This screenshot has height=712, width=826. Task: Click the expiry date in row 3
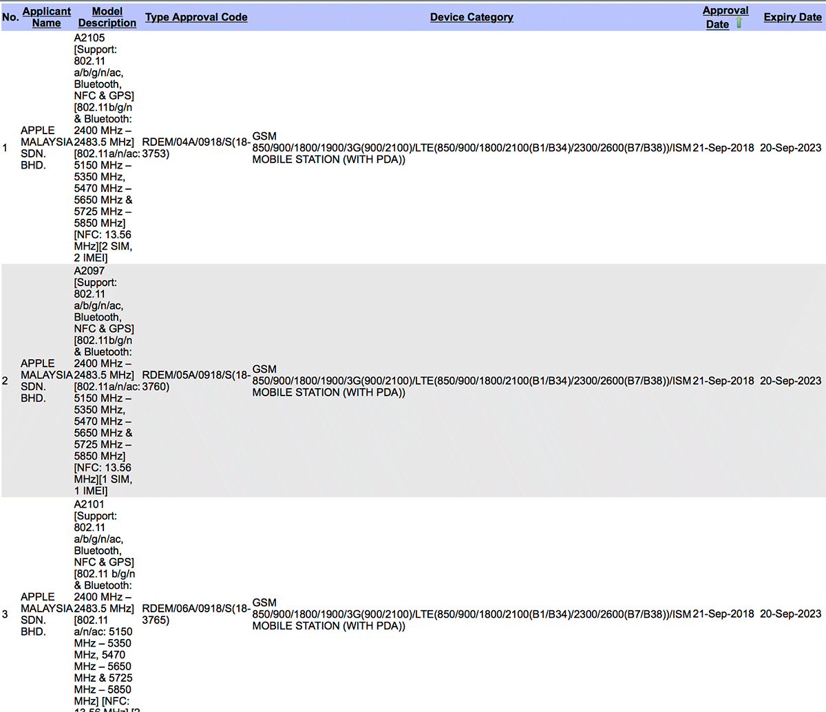point(790,614)
